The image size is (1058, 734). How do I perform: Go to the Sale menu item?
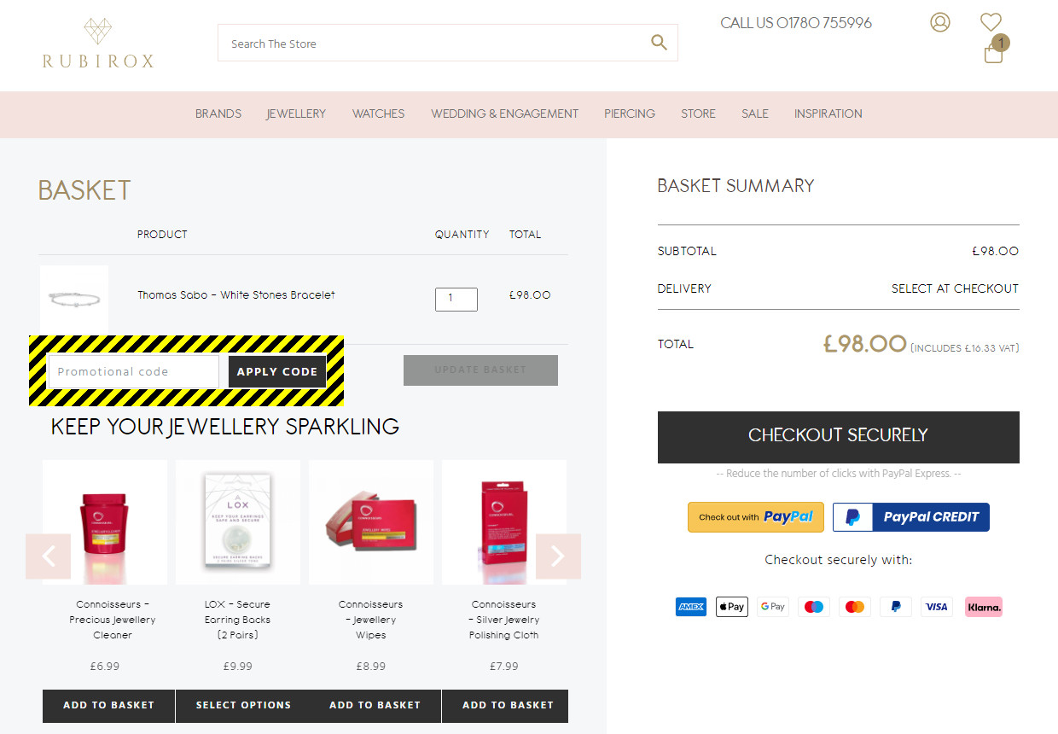[x=754, y=114]
